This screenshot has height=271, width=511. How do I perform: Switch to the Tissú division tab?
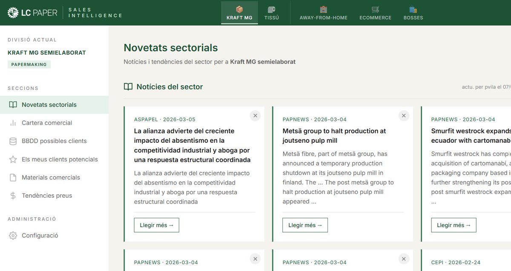(271, 13)
